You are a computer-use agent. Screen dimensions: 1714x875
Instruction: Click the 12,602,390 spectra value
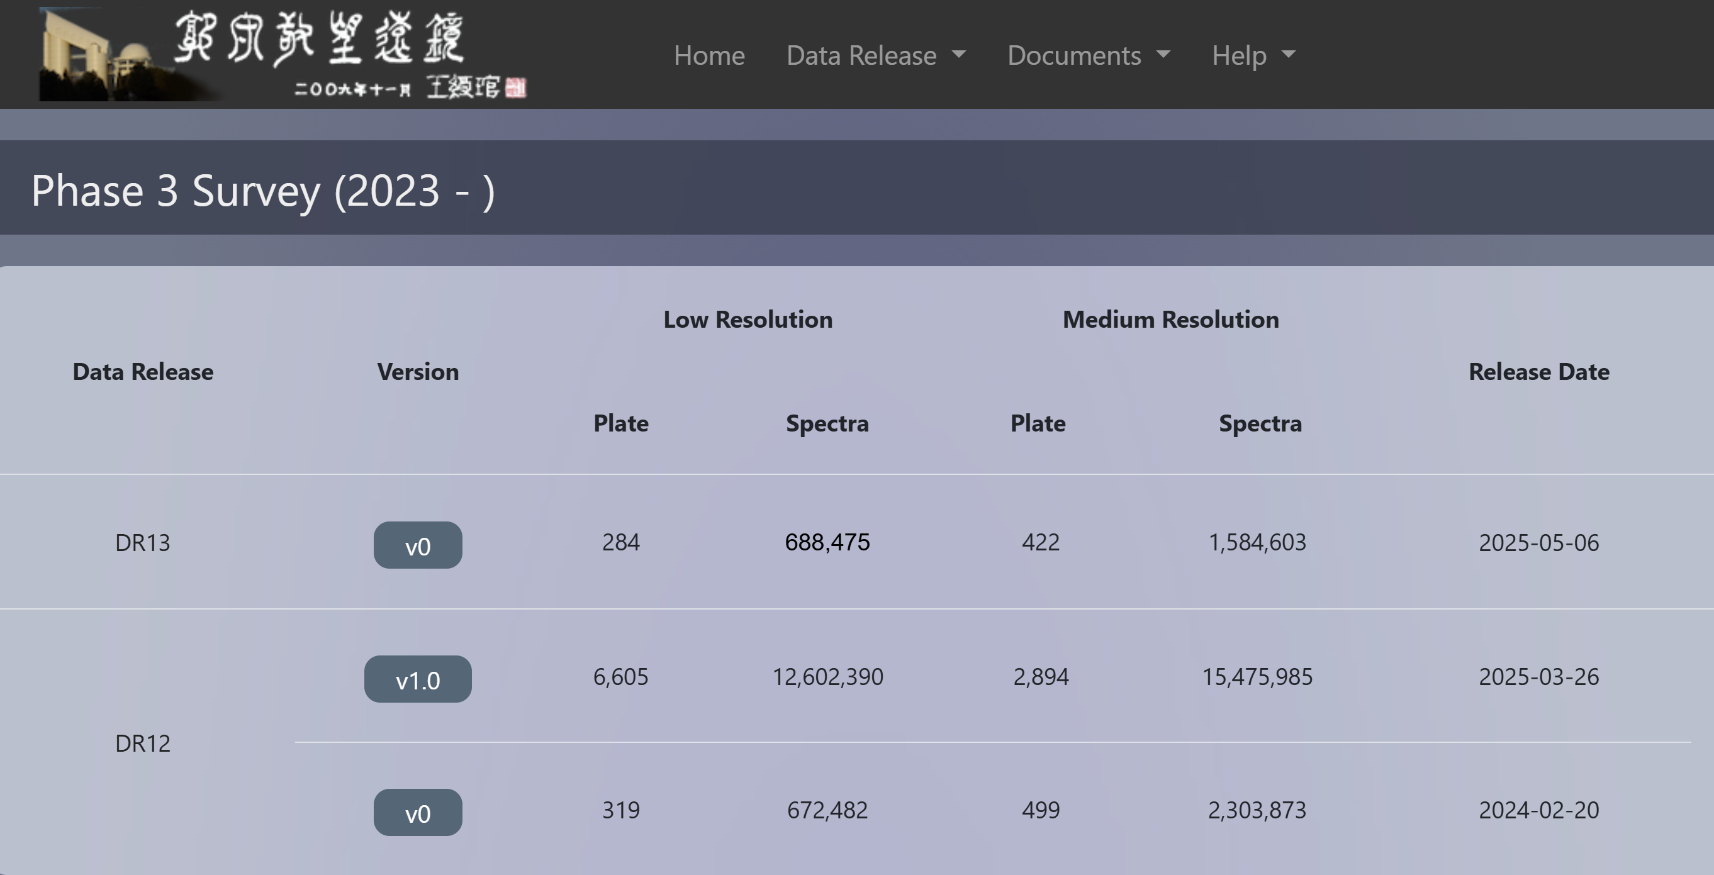point(827,677)
